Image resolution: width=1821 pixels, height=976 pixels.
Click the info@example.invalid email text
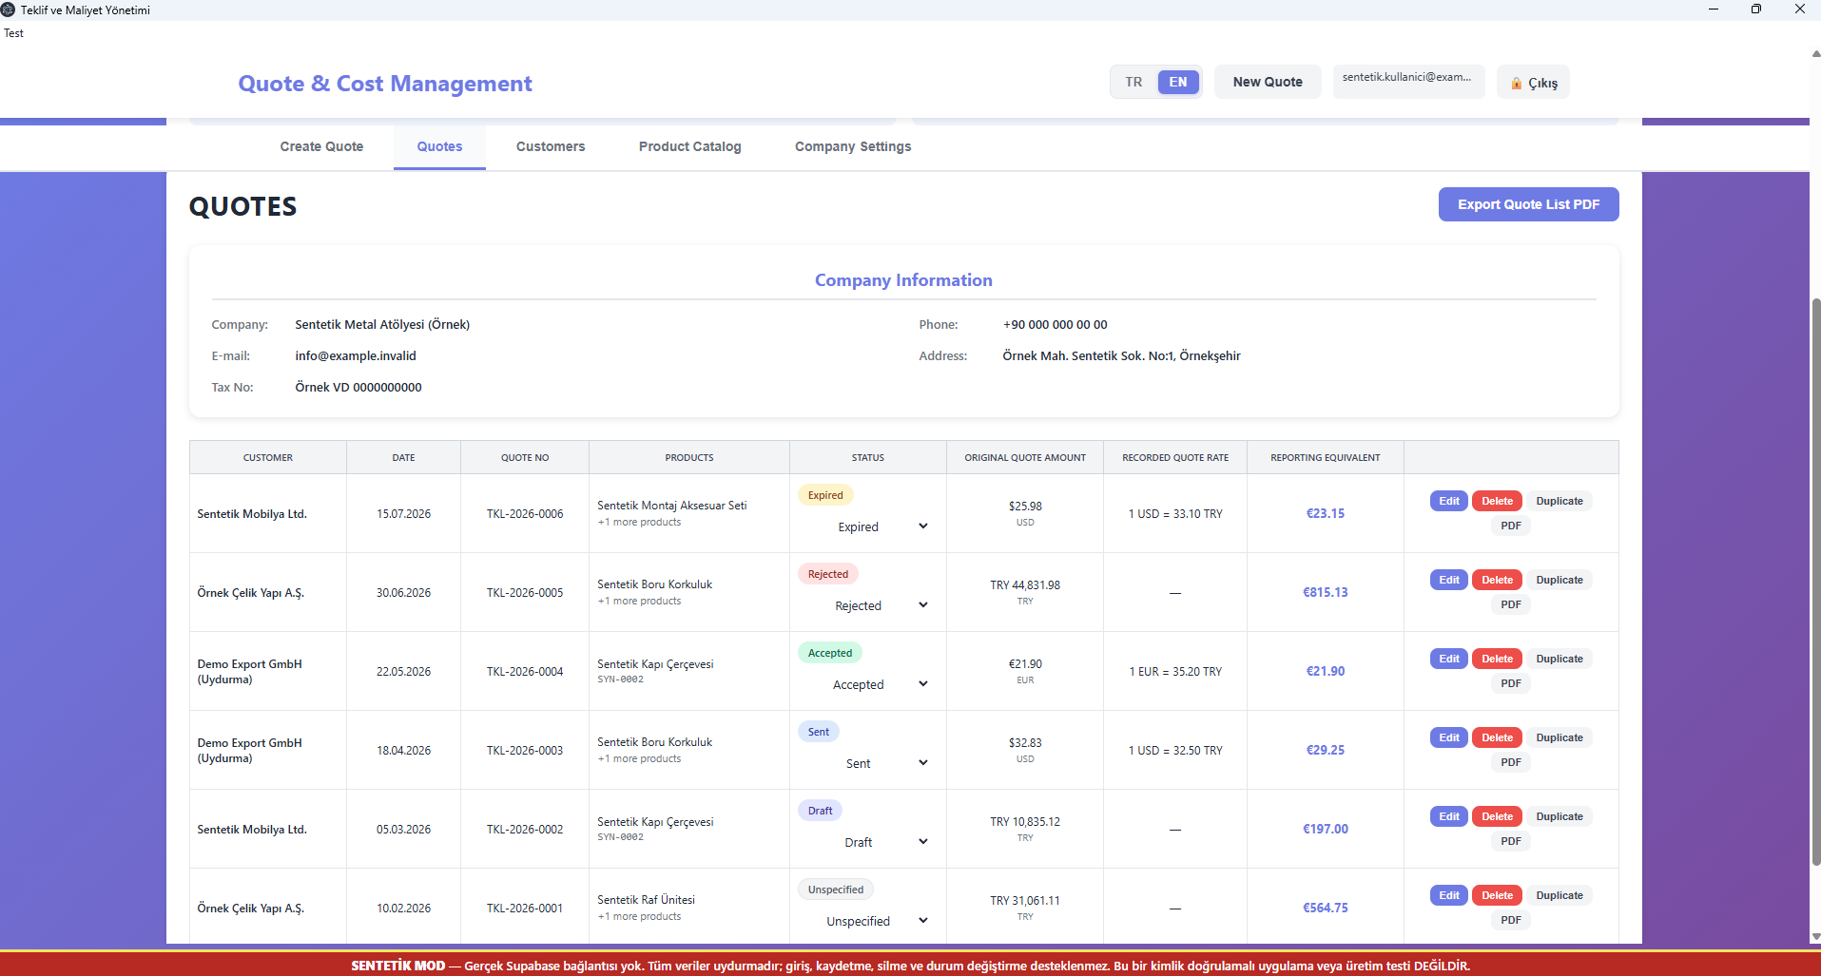point(356,356)
